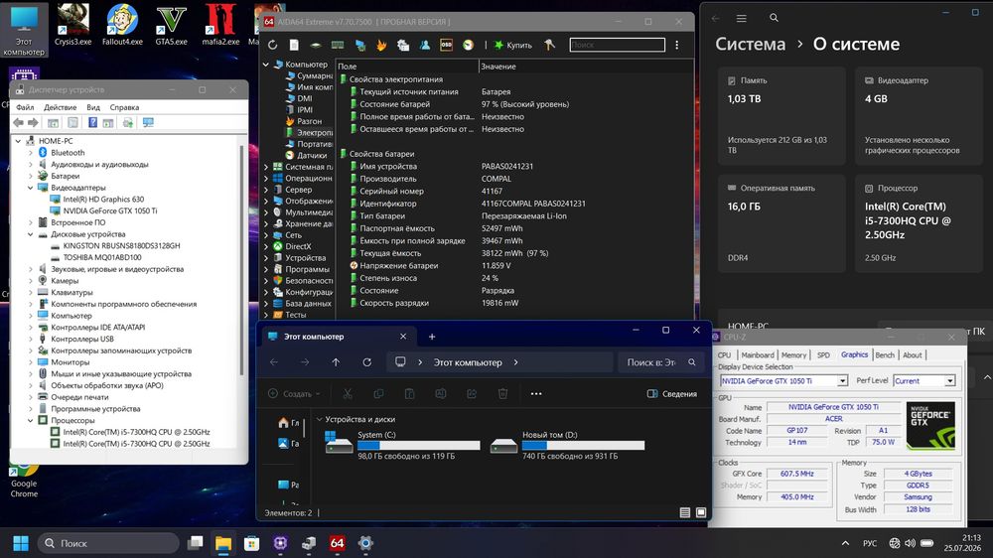Click the taskbar Поиск search box
This screenshot has width=993, height=558.
point(109,543)
